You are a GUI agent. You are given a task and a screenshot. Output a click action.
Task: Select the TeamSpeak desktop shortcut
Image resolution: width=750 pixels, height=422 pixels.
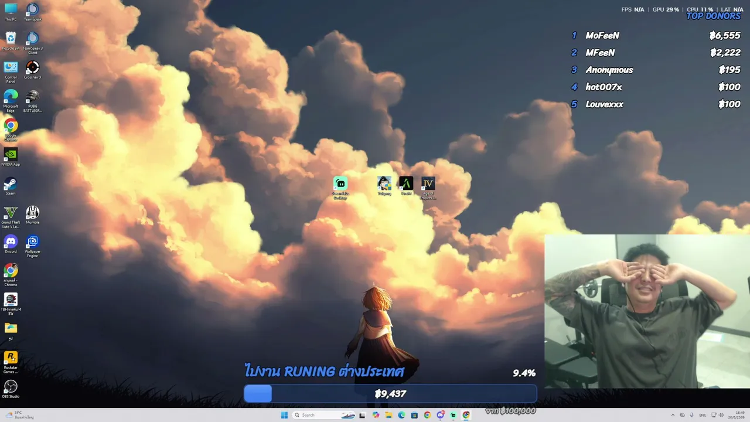coord(33,12)
